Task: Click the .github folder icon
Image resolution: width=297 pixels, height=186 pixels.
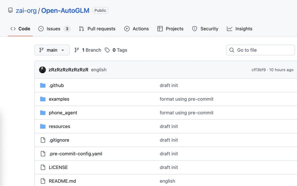Action: click(43, 85)
